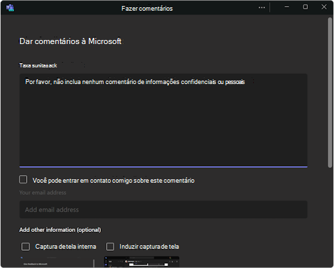Click the 'Dar comentários à Microsoft' heading

pos(70,41)
